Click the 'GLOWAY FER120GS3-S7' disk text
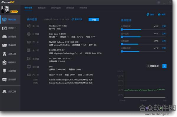This screenshot has height=117, width=177. 60,58
